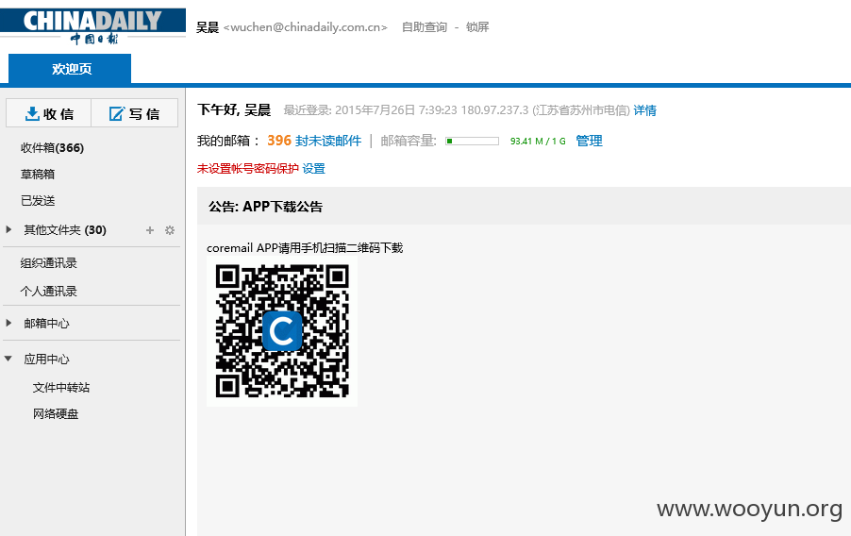Expand the 其他文件夹 folder tree
Image resolution: width=851 pixels, height=536 pixels.
[x=8, y=229]
